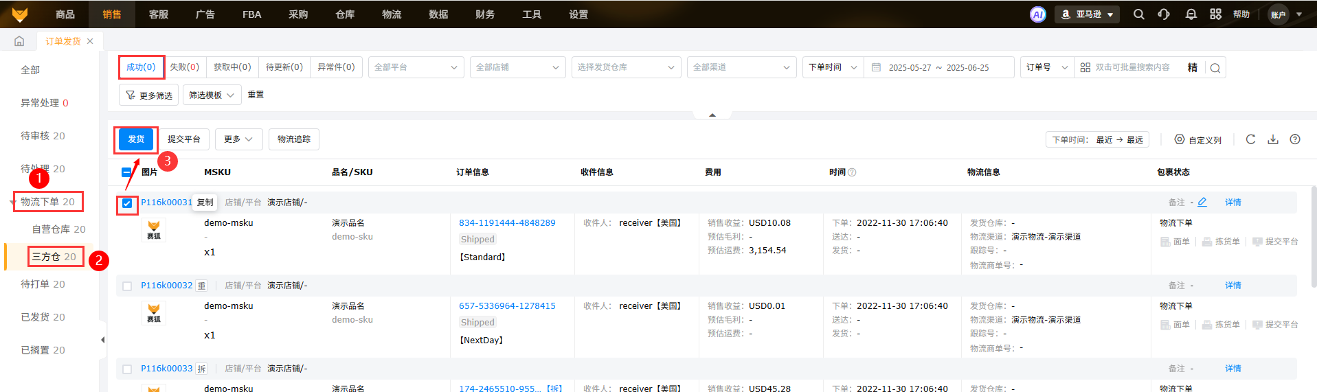Open the 账户 account menu arrow
Screen dimensions: 1317x392
point(1299,14)
